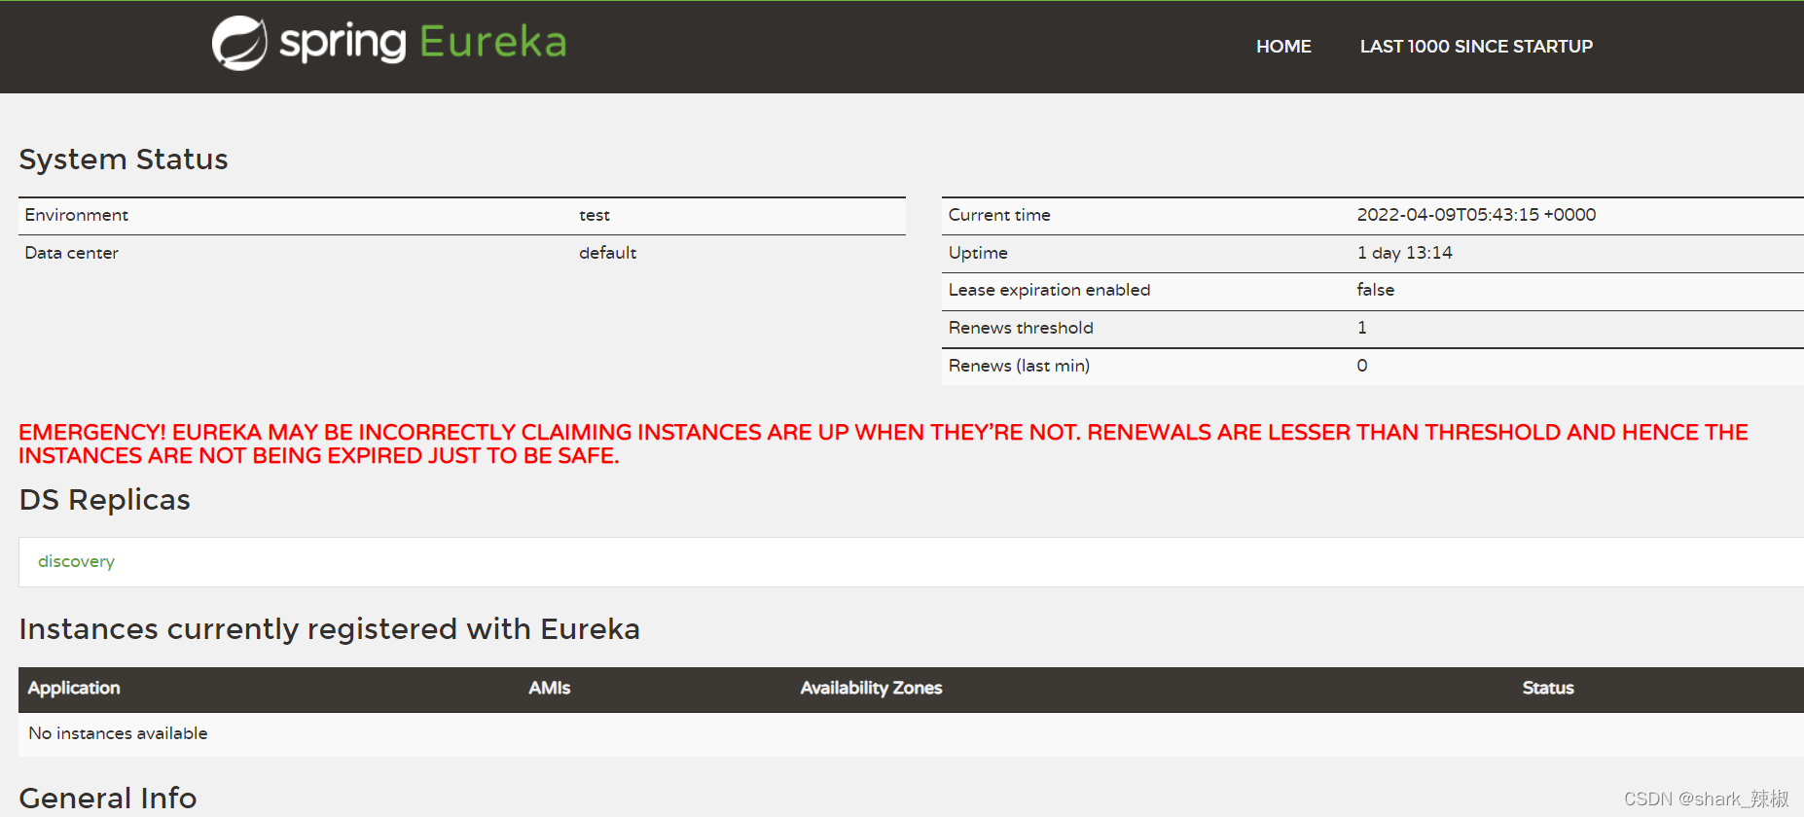This screenshot has height=817, width=1804.
Task: Select the Renews threshold value 1
Action: (1362, 328)
